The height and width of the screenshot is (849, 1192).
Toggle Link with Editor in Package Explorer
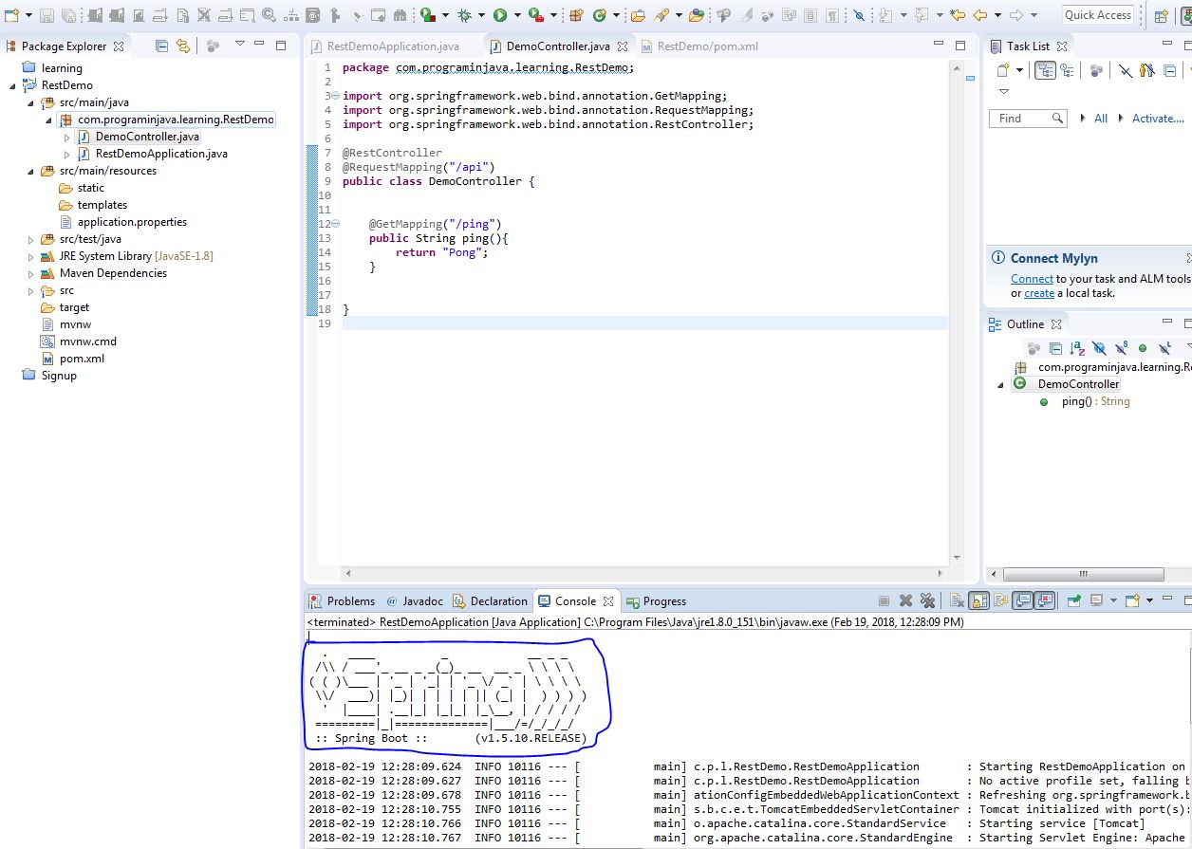point(182,46)
